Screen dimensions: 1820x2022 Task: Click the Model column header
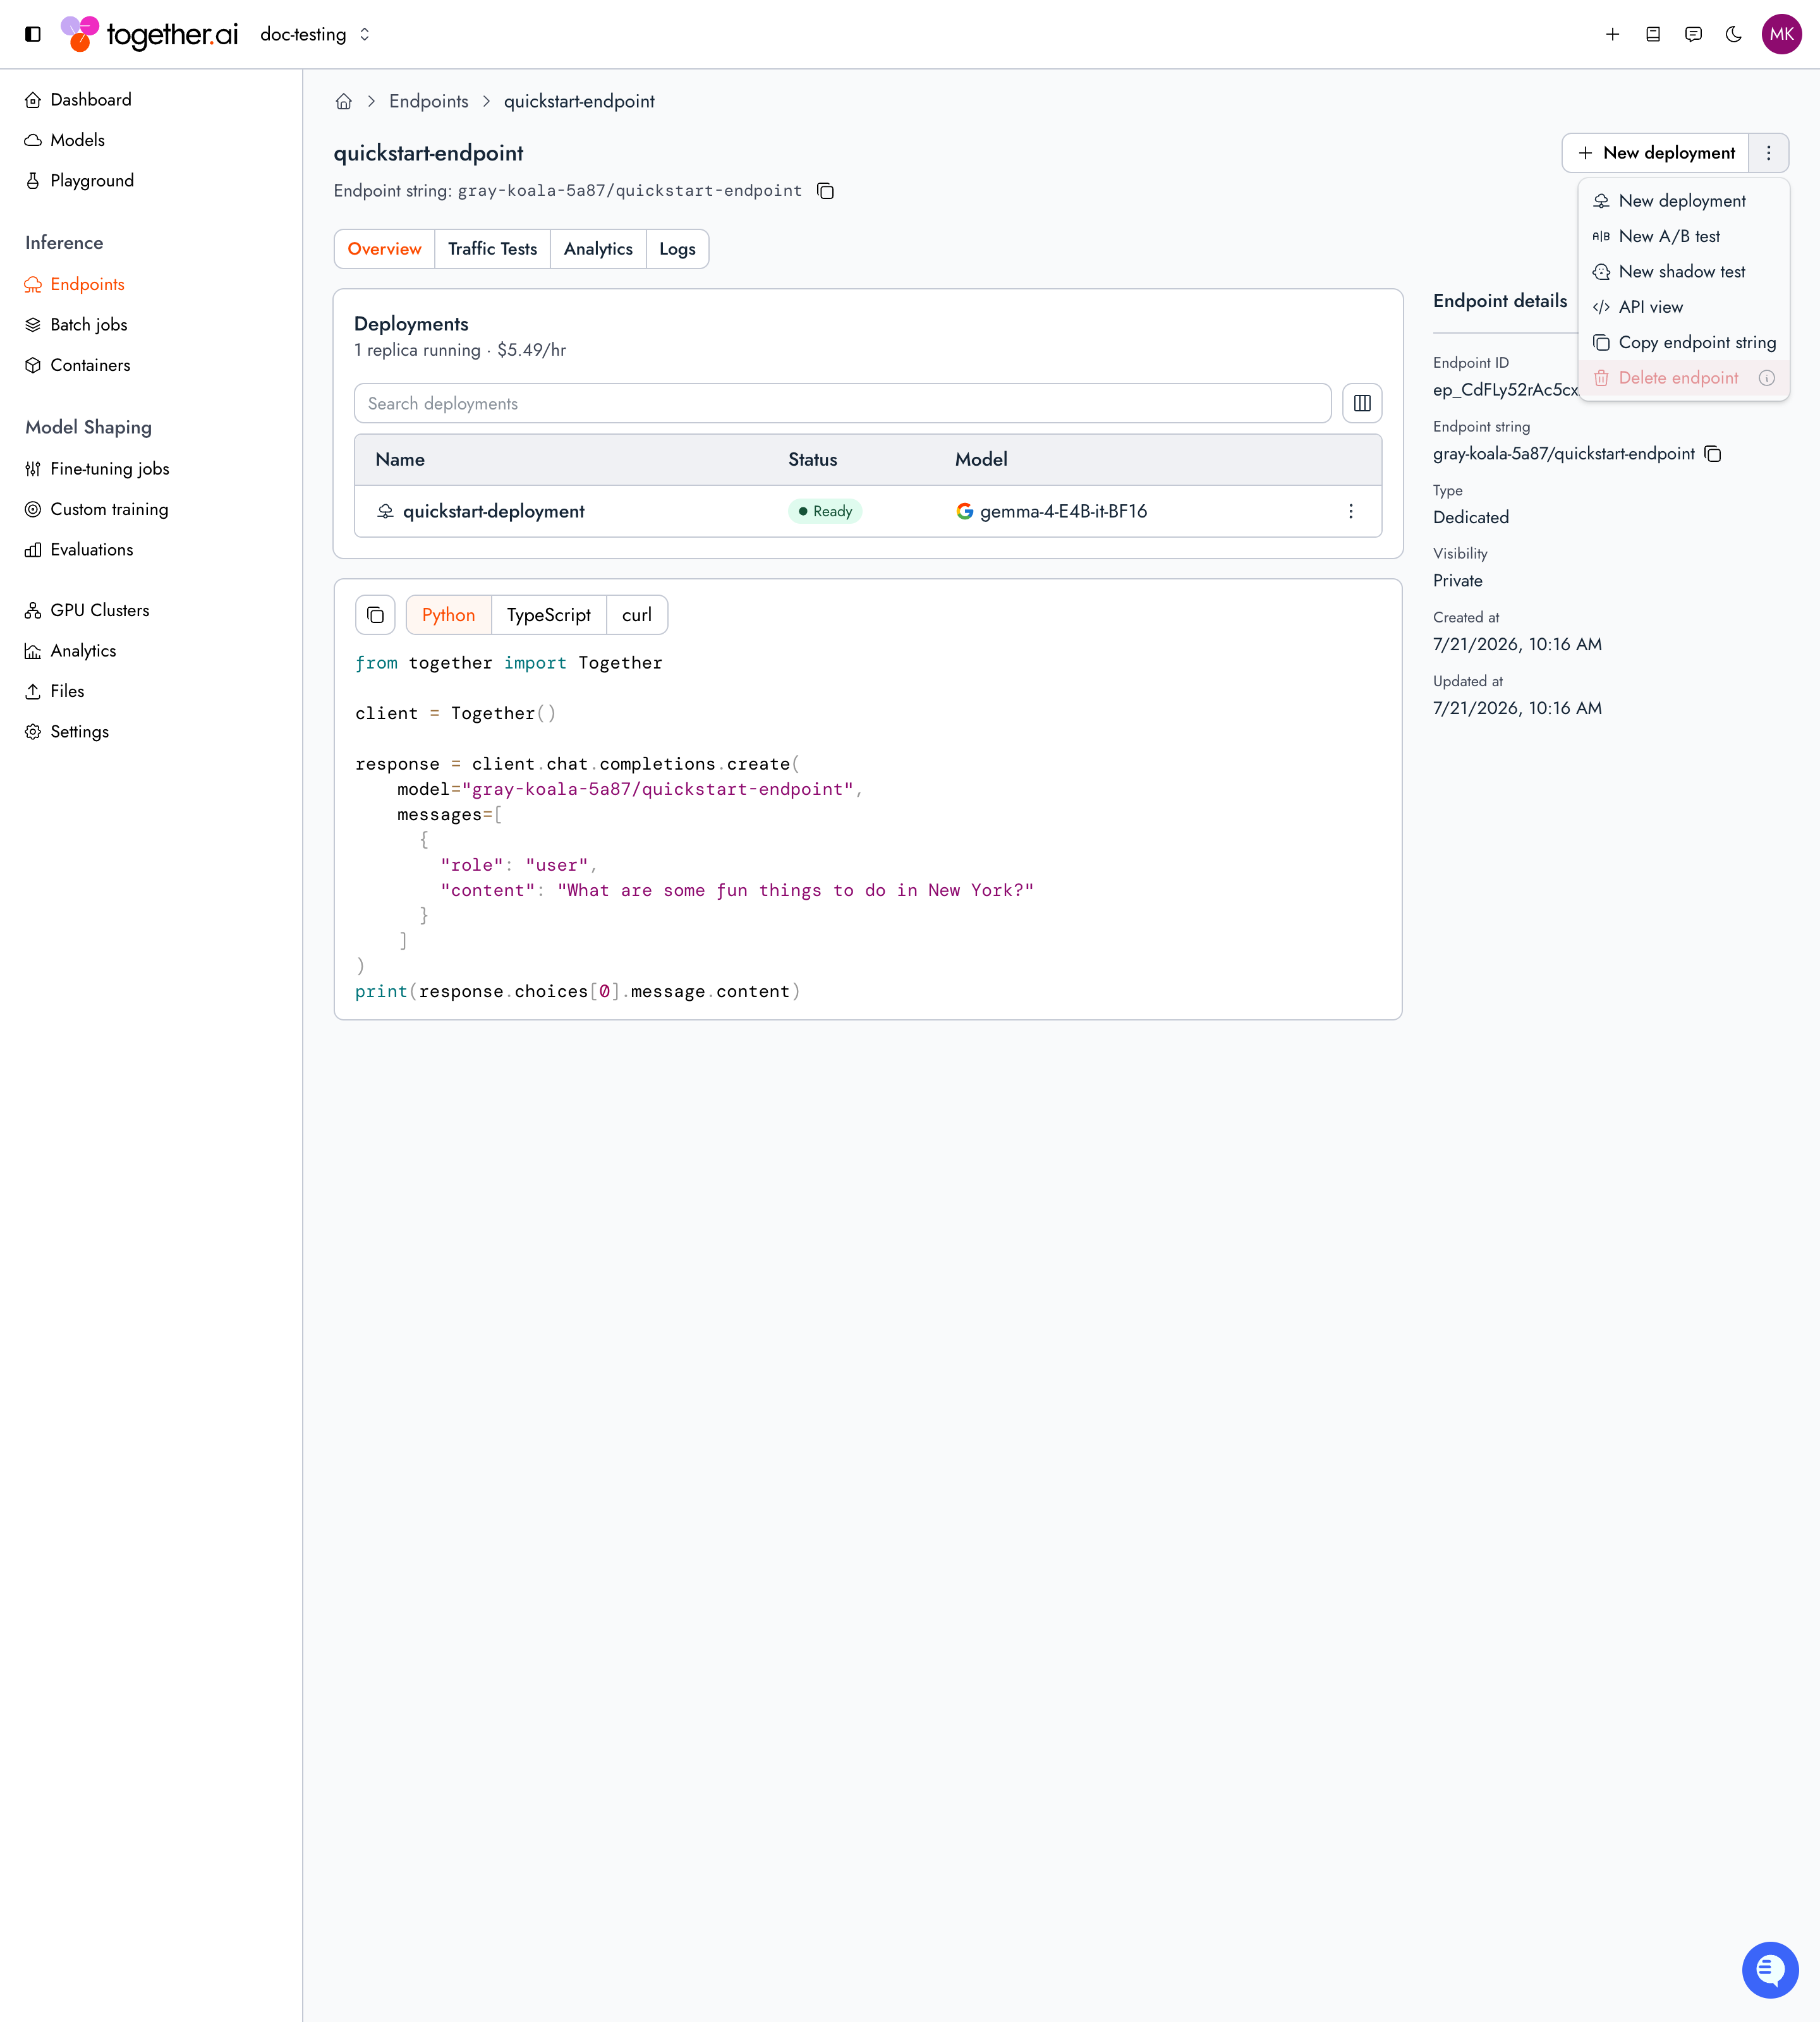(x=981, y=460)
